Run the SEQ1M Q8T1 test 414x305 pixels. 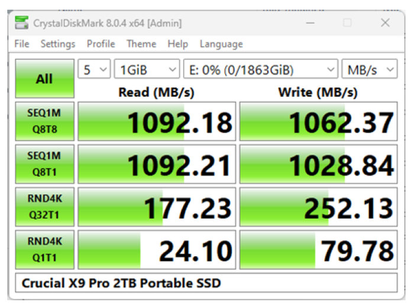44,164
